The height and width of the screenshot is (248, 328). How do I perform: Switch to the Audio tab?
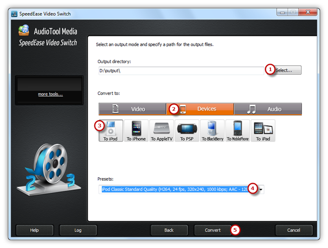click(268, 109)
